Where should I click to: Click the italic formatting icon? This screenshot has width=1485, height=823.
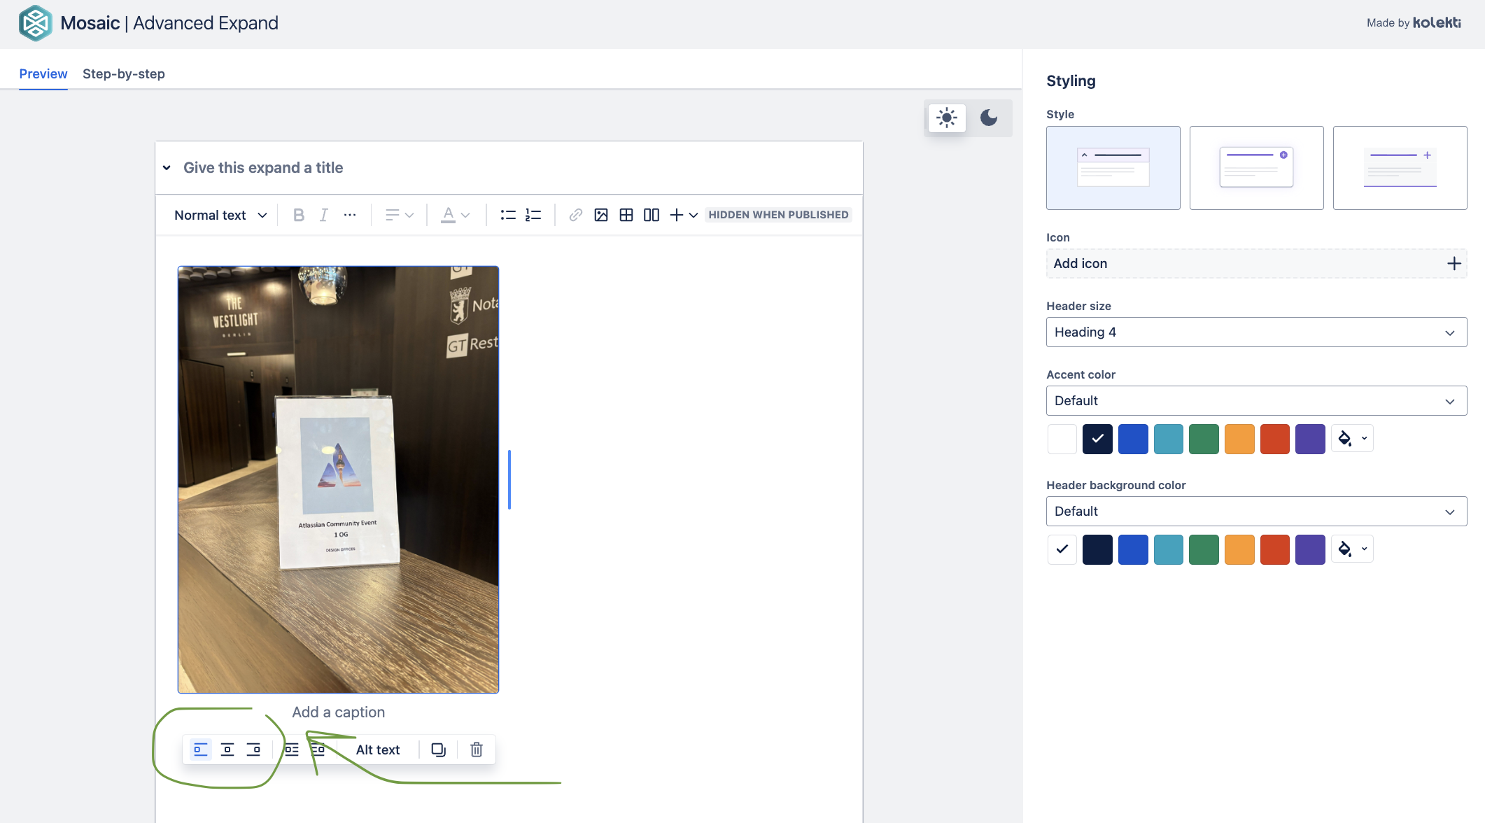tap(323, 215)
